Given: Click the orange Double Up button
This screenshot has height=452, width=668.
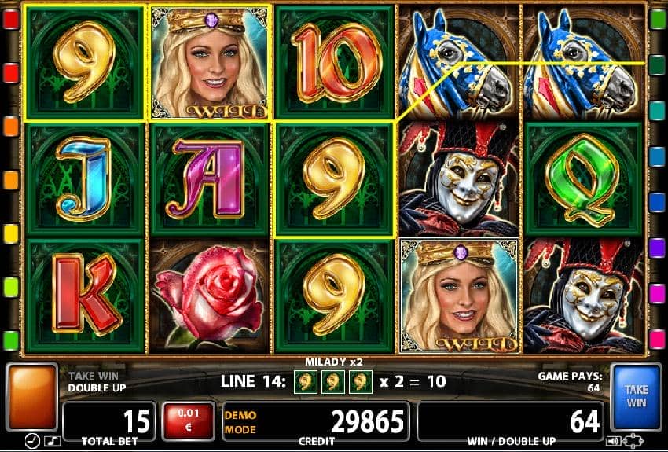Looking at the screenshot, I should pyautogui.click(x=32, y=397).
